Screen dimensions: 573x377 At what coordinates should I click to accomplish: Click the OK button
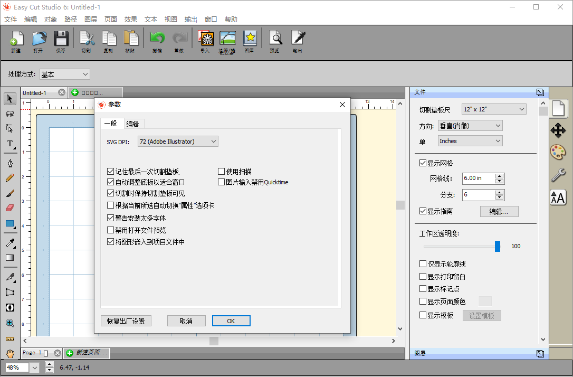tap(231, 321)
